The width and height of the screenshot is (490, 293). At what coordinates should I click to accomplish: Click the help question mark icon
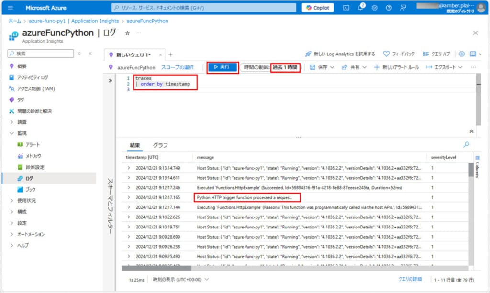(x=389, y=8)
